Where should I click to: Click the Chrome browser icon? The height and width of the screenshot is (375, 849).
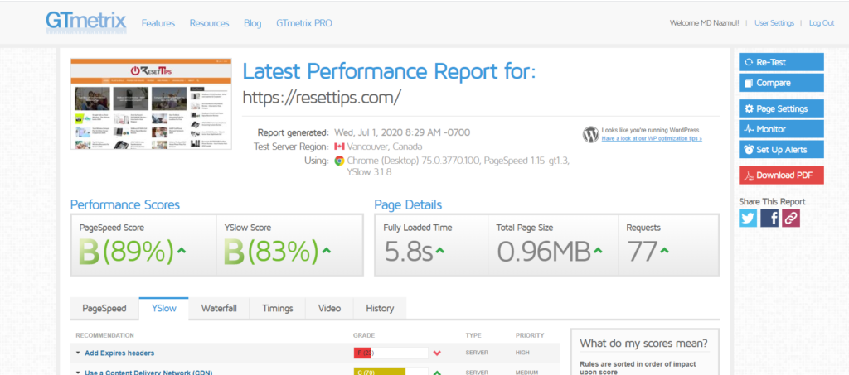(339, 161)
